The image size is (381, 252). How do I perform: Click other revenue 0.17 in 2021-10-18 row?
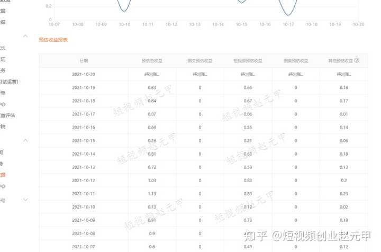pos(344,101)
